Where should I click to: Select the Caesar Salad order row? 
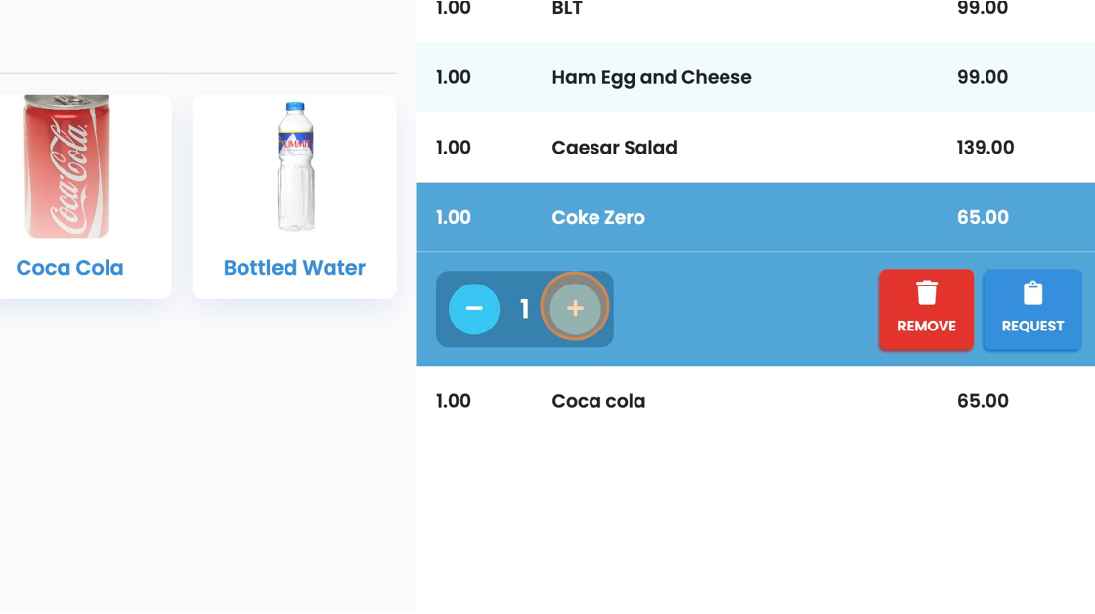point(756,148)
